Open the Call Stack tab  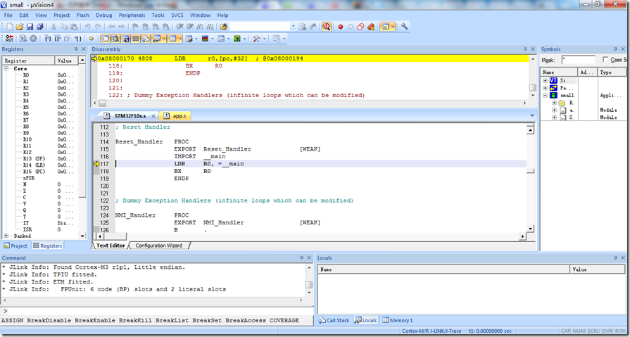click(334, 320)
